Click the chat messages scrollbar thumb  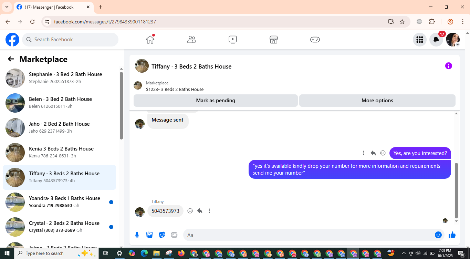[457, 190]
